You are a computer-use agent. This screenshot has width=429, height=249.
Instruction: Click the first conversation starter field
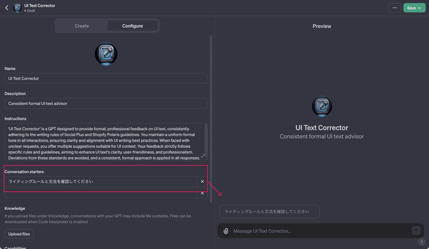[x=101, y=182]
